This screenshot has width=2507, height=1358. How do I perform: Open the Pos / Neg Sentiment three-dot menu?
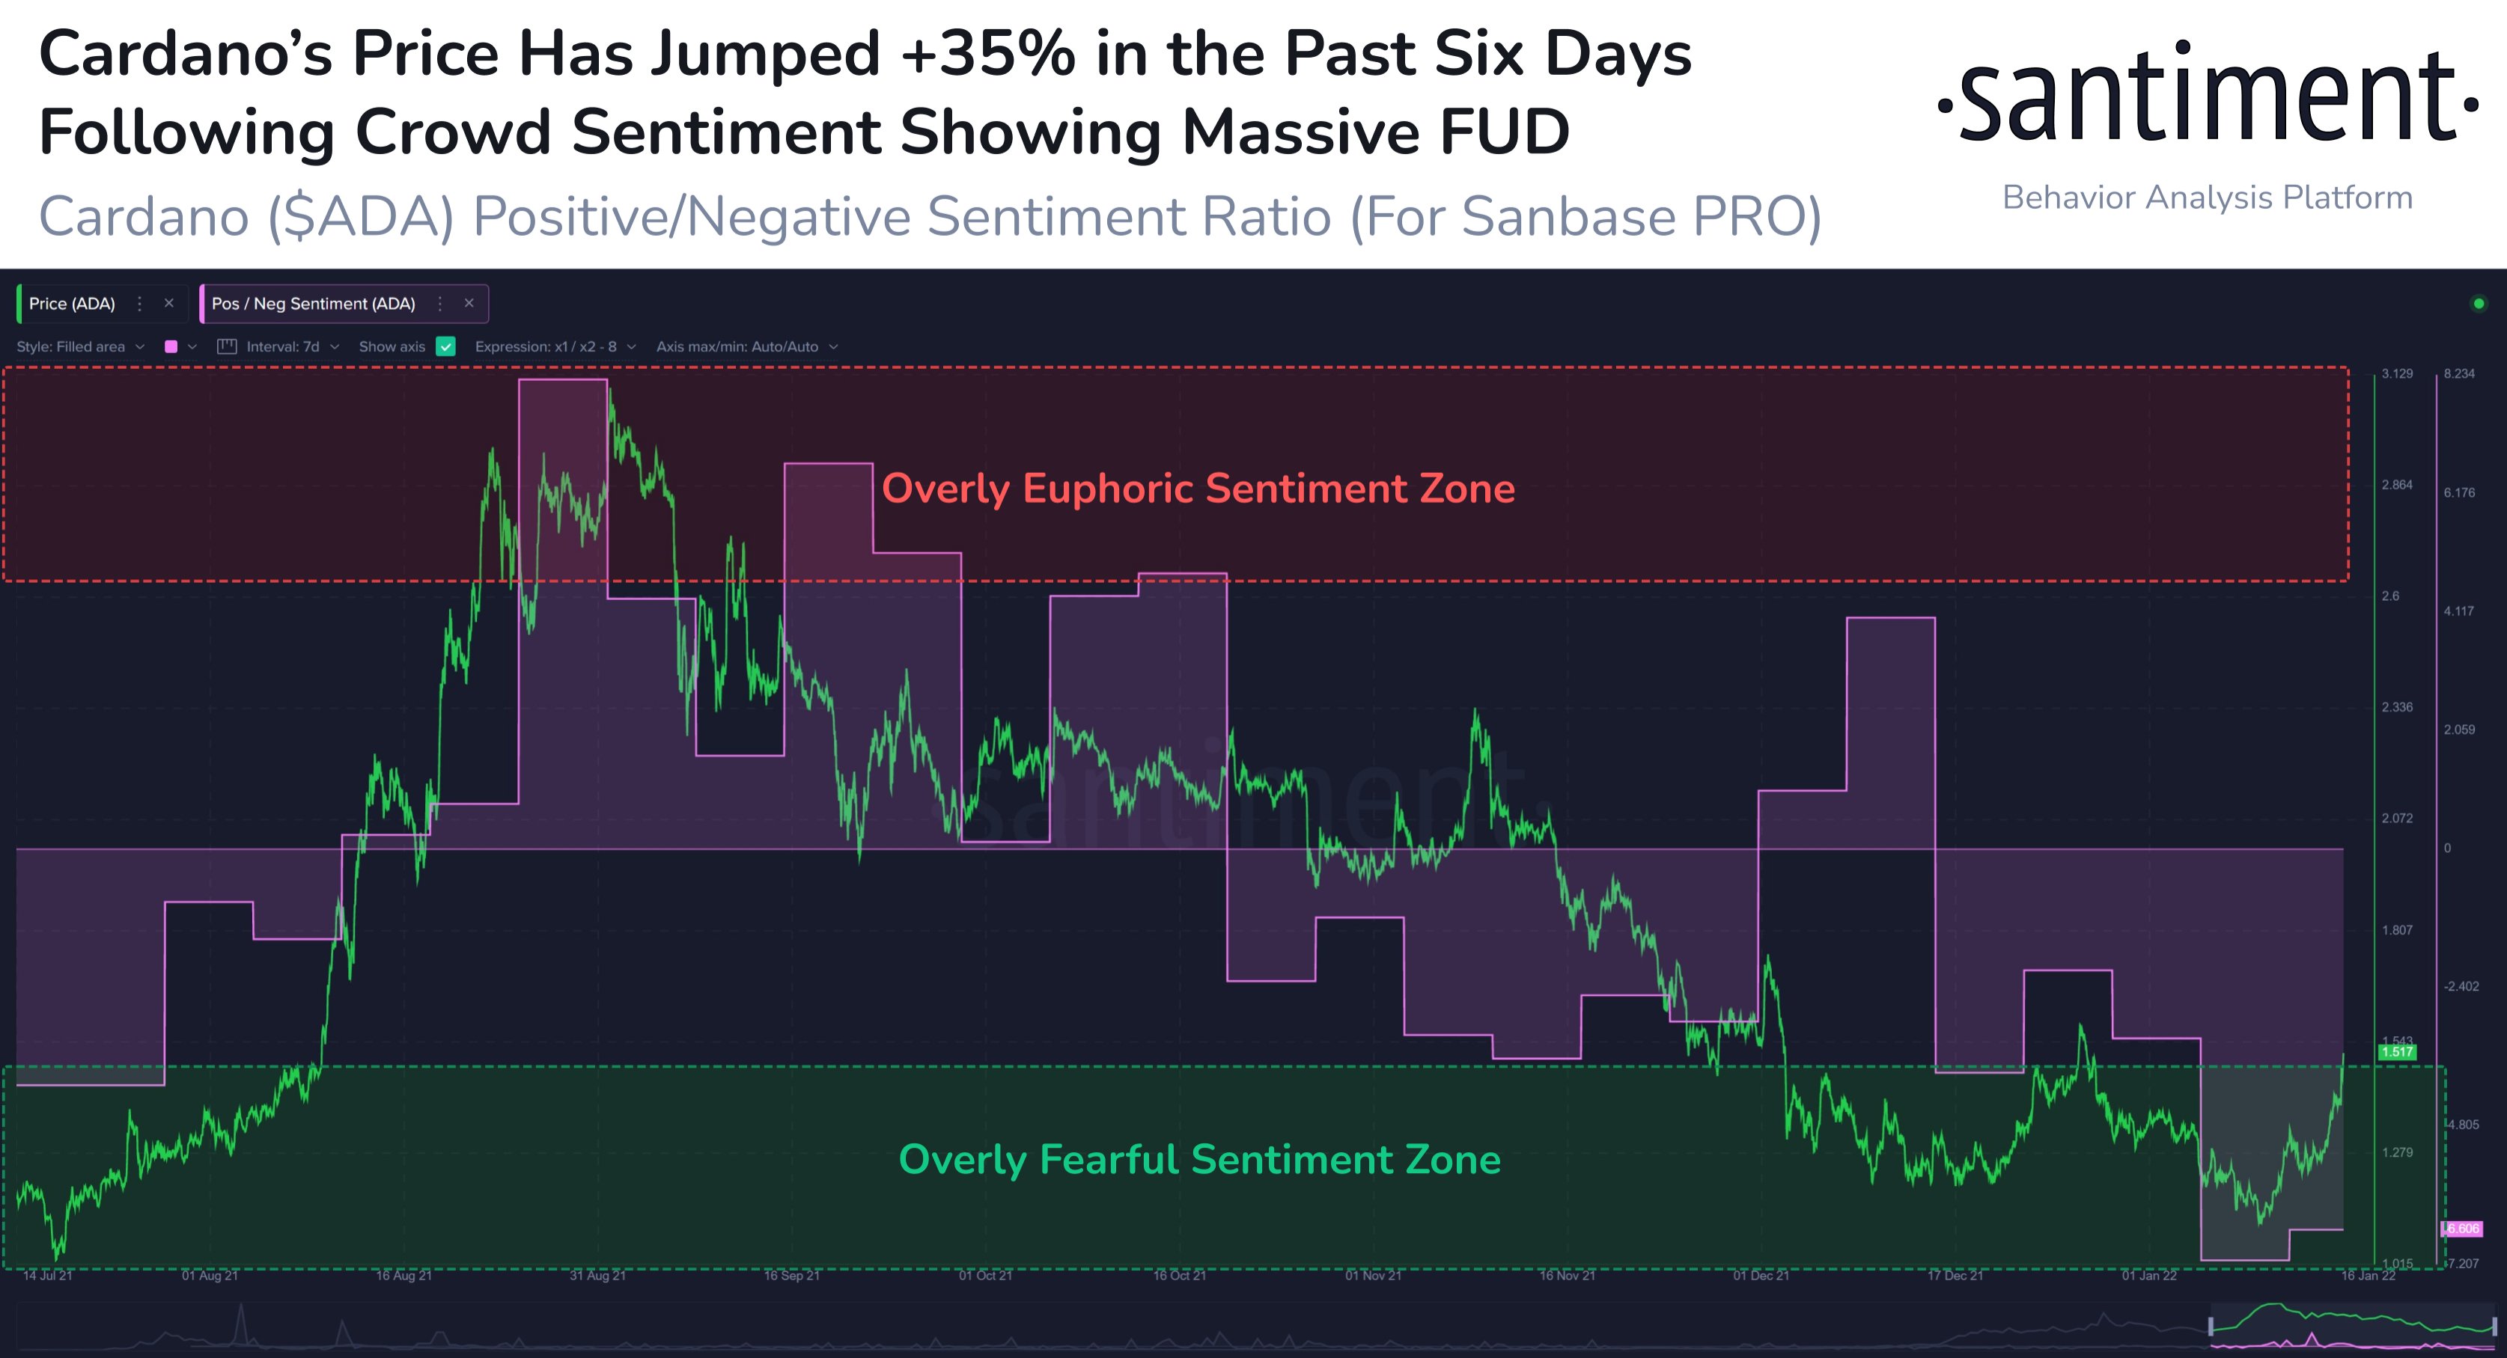coord(440,304)
